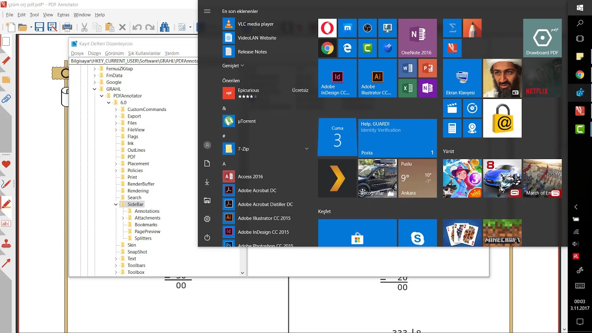Screen dimensions: 592x333
Task: Open the Calculator tile
Action: (x=452, y=128)
